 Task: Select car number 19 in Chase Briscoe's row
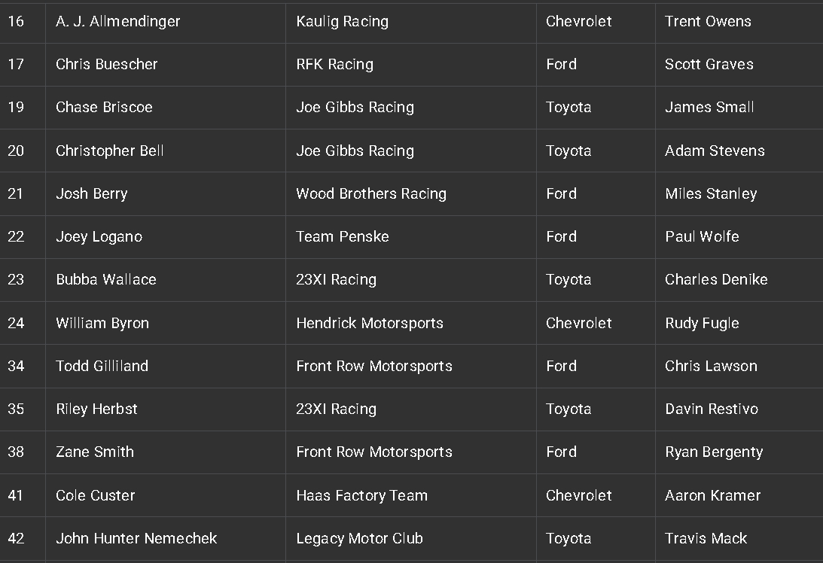tap(16, 108)
